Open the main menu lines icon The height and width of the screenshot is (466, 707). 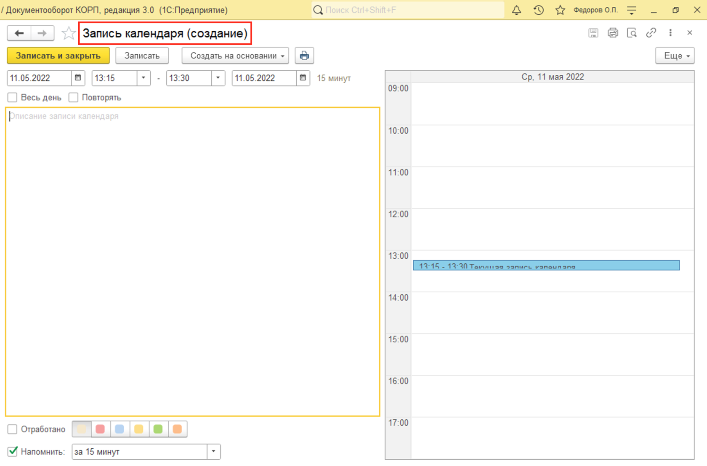coord(632,10)
